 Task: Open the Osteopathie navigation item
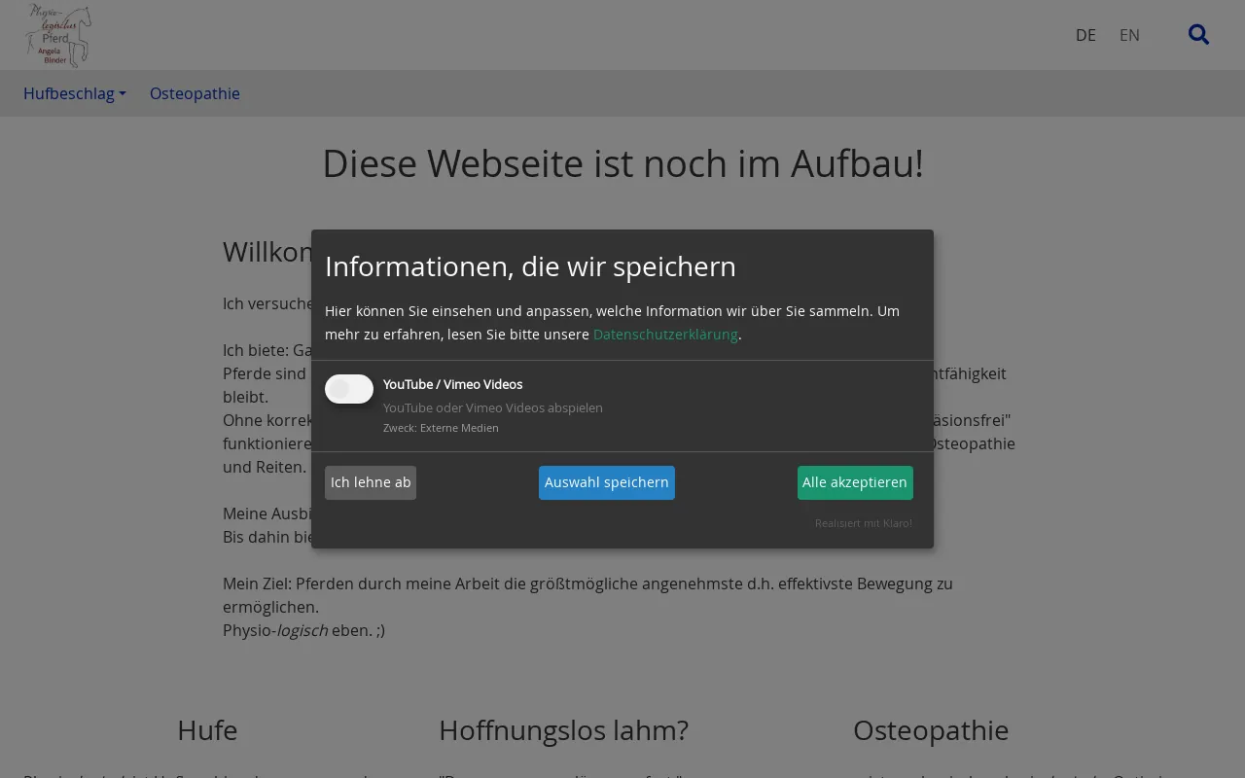[x=195, y=93]
